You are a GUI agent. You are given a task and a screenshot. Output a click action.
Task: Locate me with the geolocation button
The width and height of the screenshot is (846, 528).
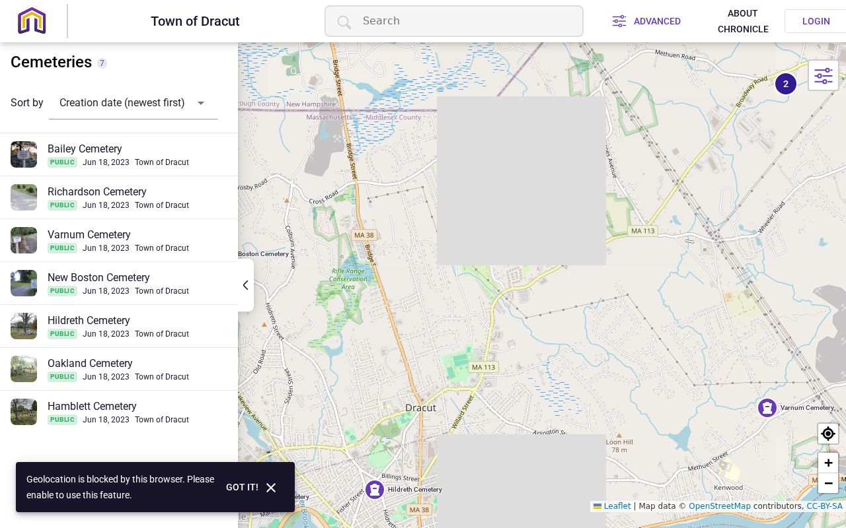coord(828,434)
